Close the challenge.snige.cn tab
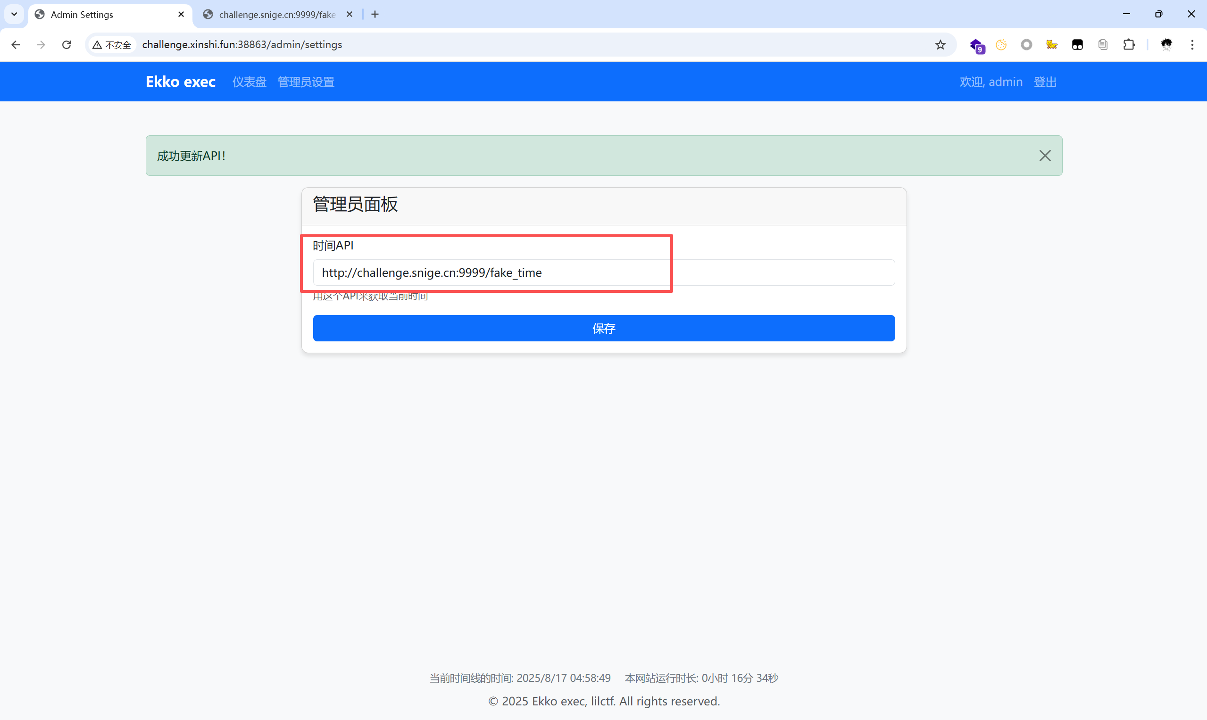This screenshot has width=1207, height=720. (x=349, y=15)
